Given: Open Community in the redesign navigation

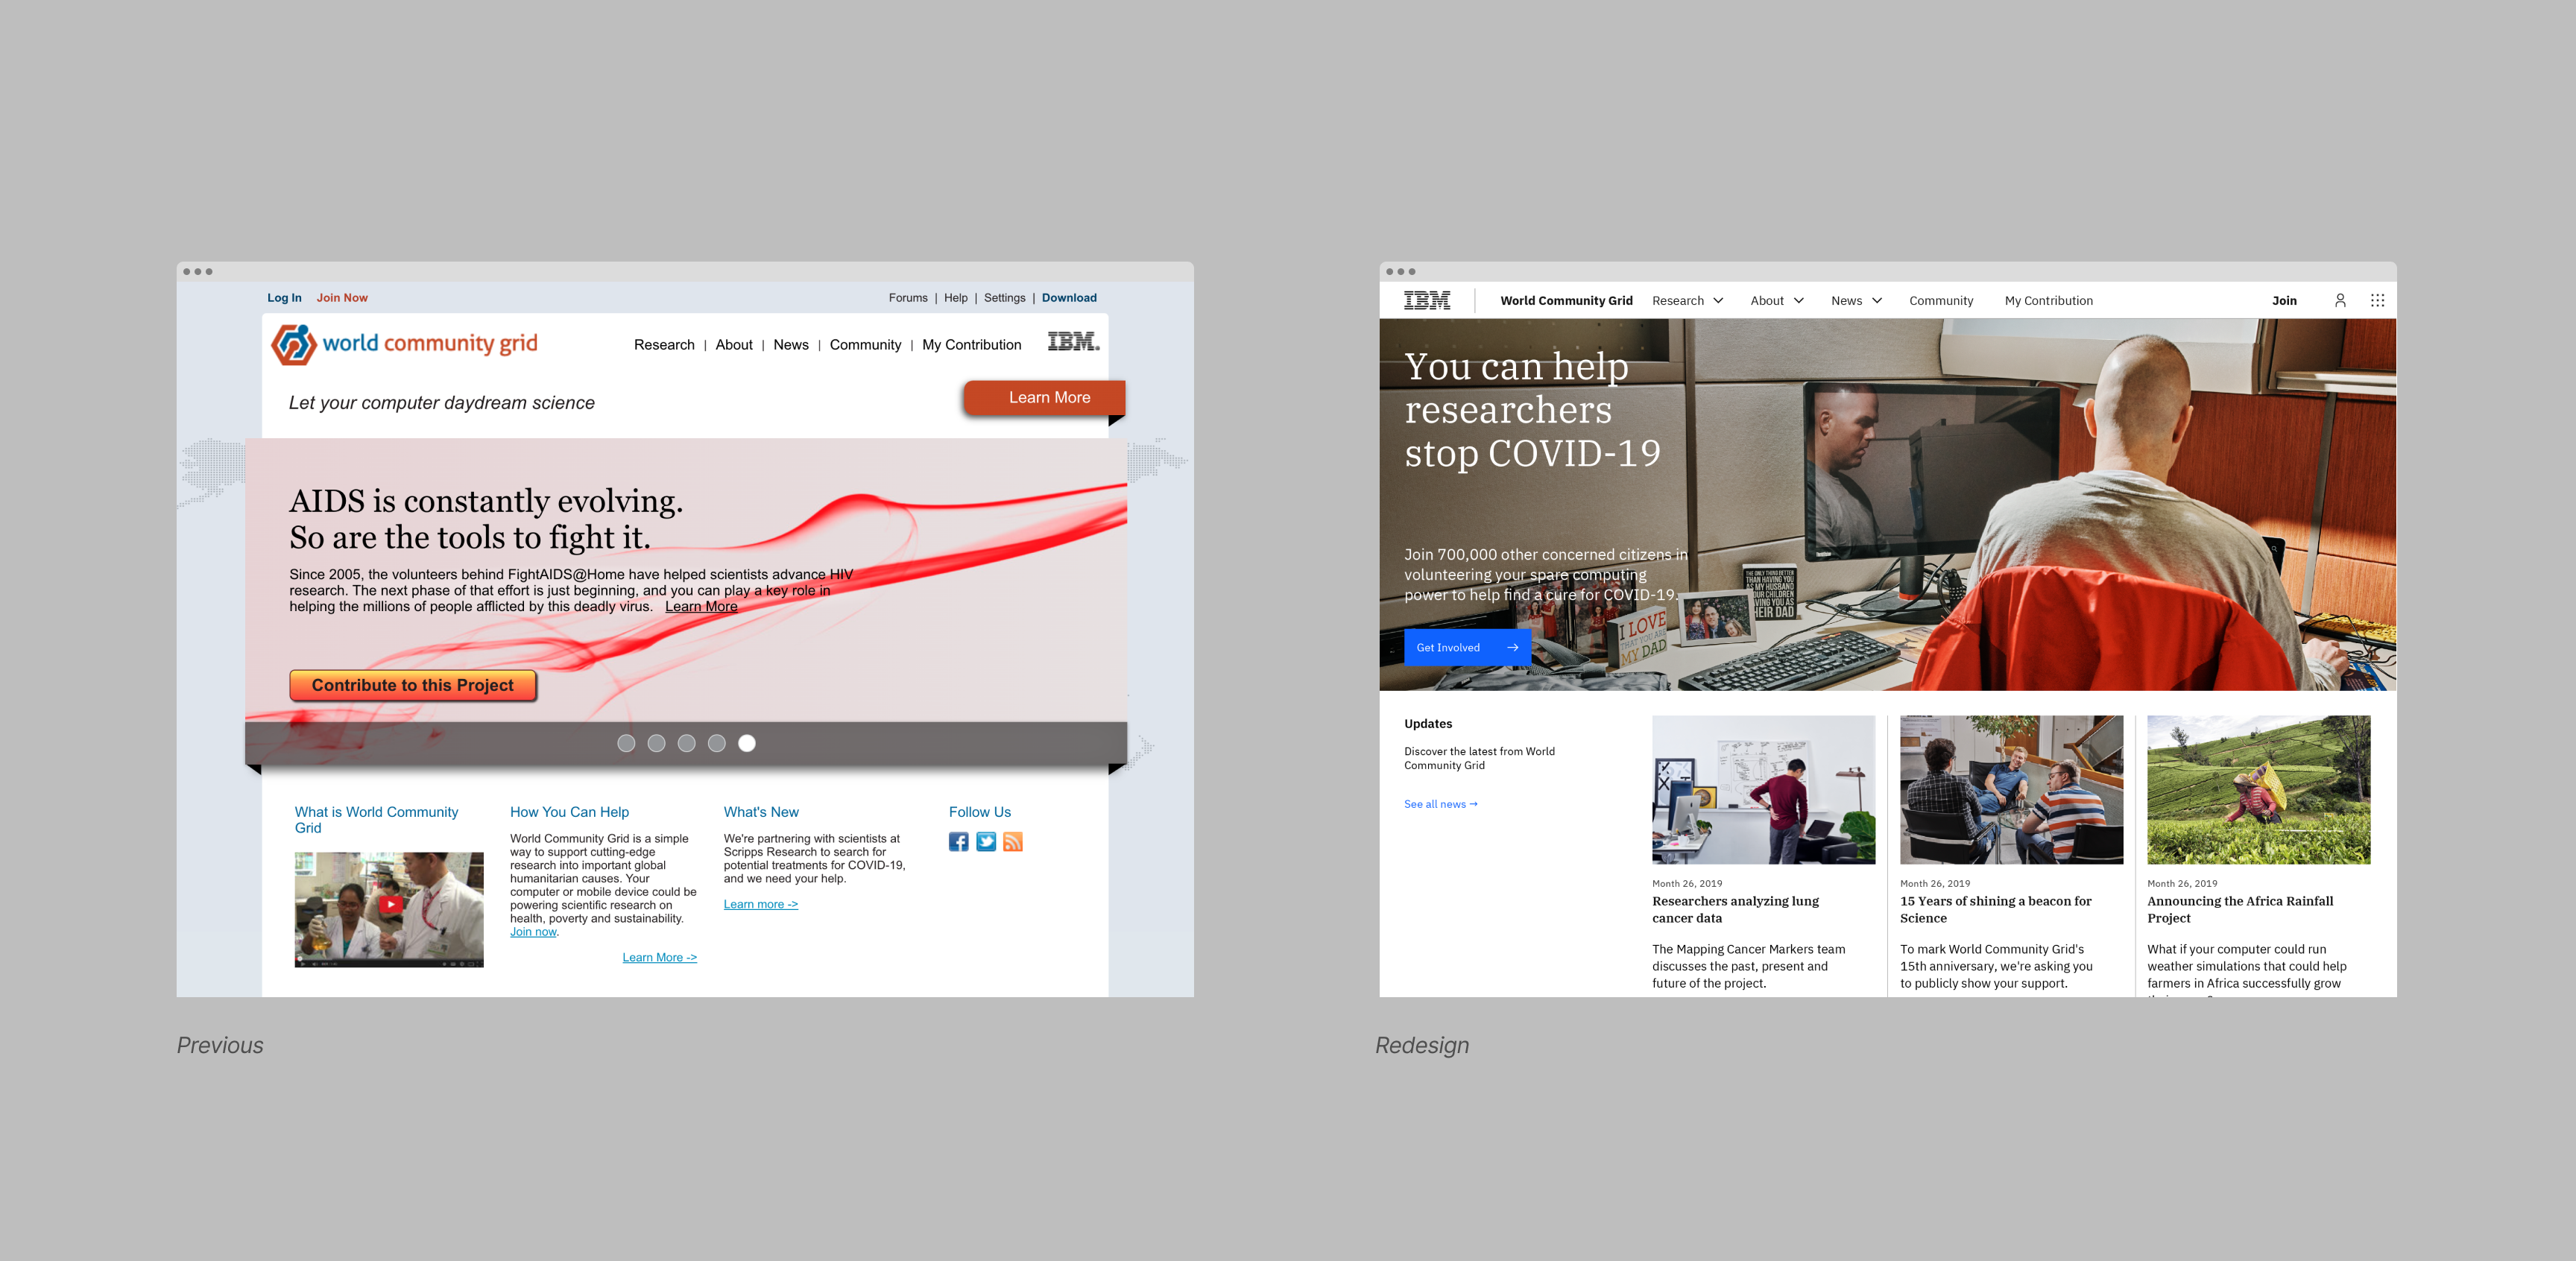Looking at the screenshot, I should [1941, 300].
